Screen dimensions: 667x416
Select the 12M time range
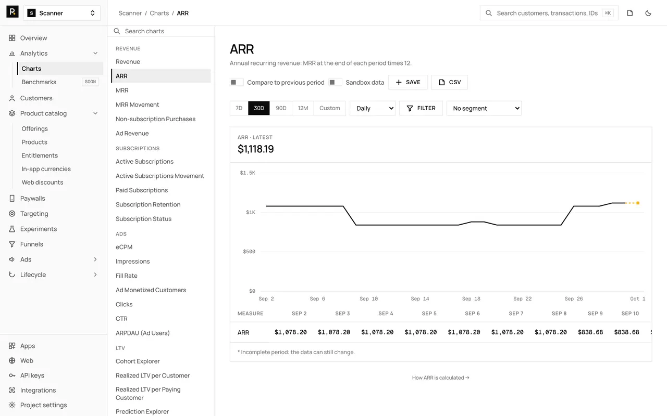(x=303, y=108)
